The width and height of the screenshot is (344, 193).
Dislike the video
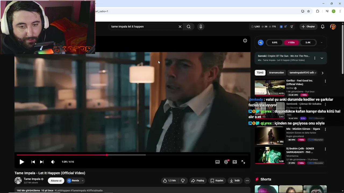tap(183, 181)
